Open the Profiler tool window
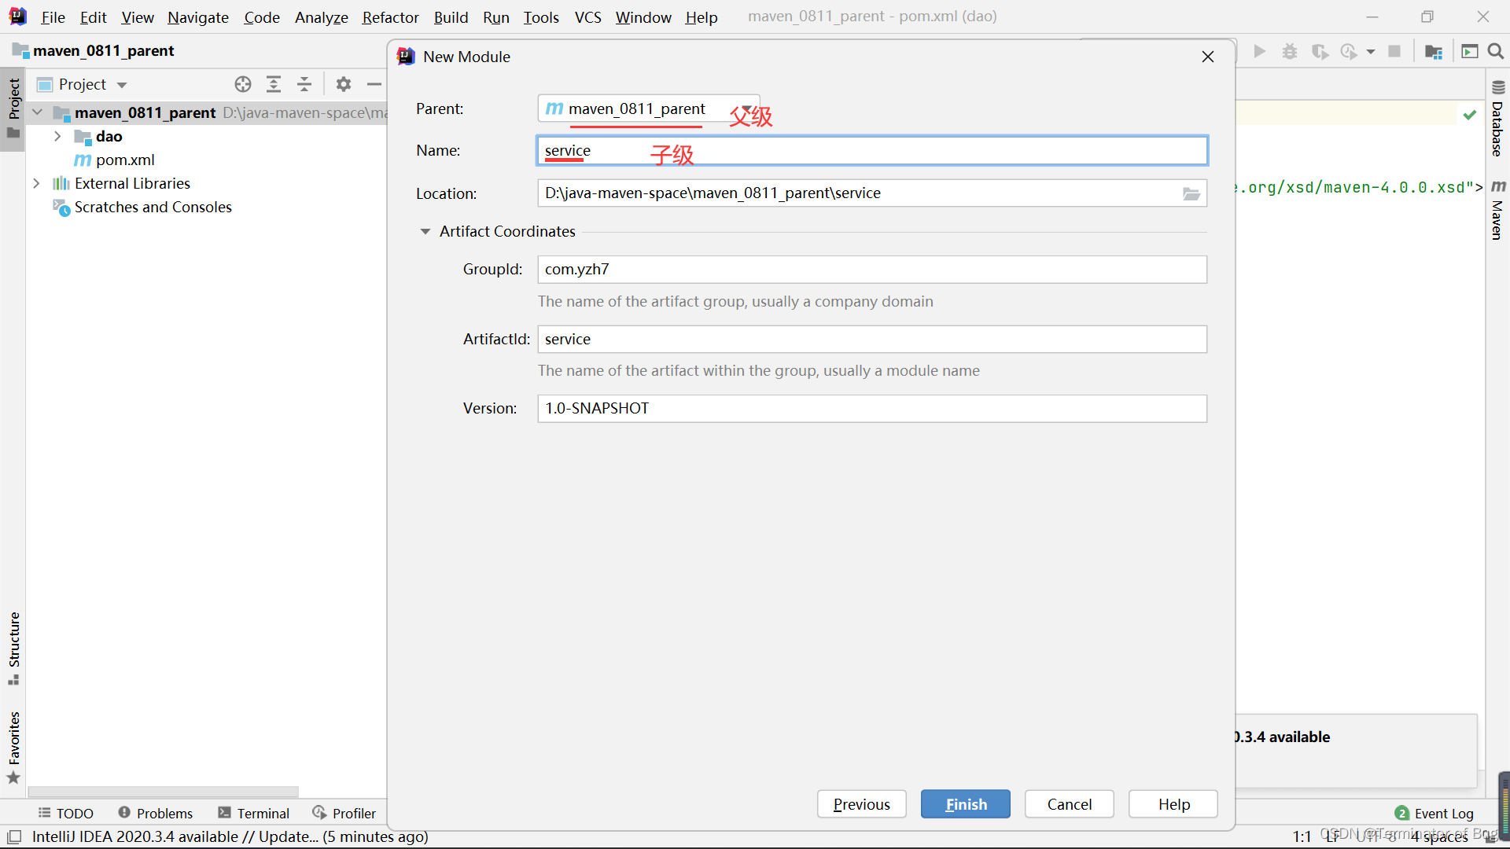Image resolution: width=1510 pixels, height=849 pixels. coord(344,813)
